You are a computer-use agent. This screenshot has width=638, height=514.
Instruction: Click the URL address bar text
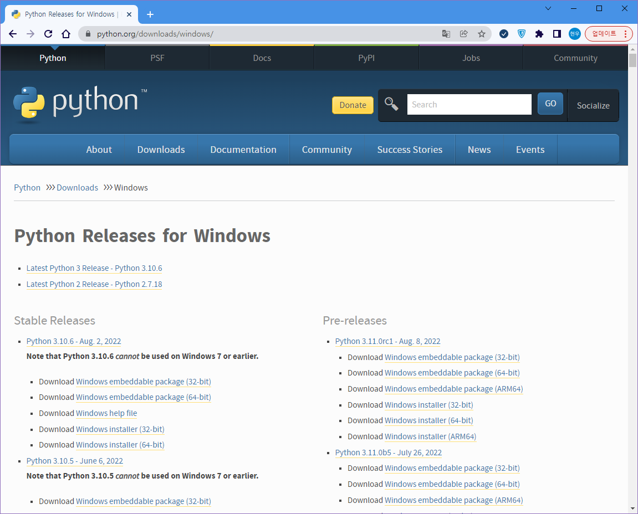[155, 34]
